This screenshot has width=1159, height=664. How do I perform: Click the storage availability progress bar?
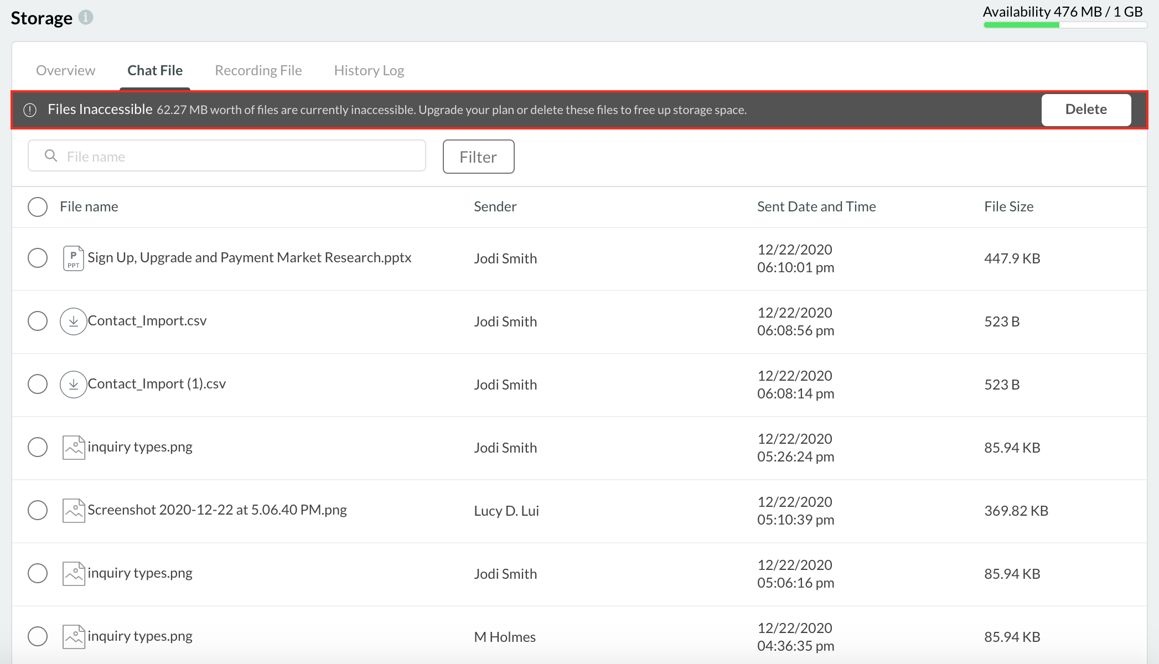[x=1064, y=25]
